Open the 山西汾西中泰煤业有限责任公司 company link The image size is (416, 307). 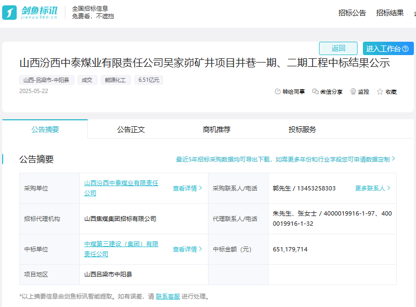coord(121,183)
